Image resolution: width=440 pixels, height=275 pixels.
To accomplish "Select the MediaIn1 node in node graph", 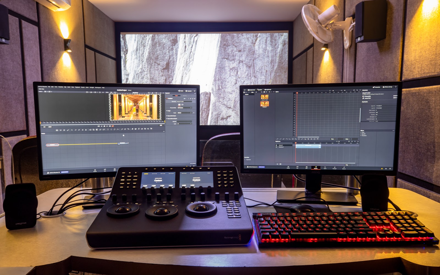I will point(52,145).
